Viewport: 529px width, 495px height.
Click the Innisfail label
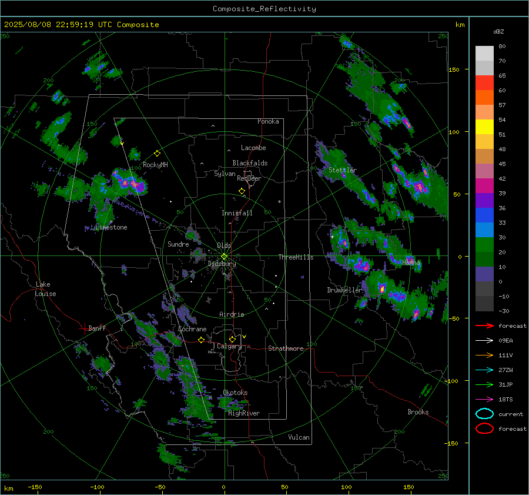(x=237, y=213)
